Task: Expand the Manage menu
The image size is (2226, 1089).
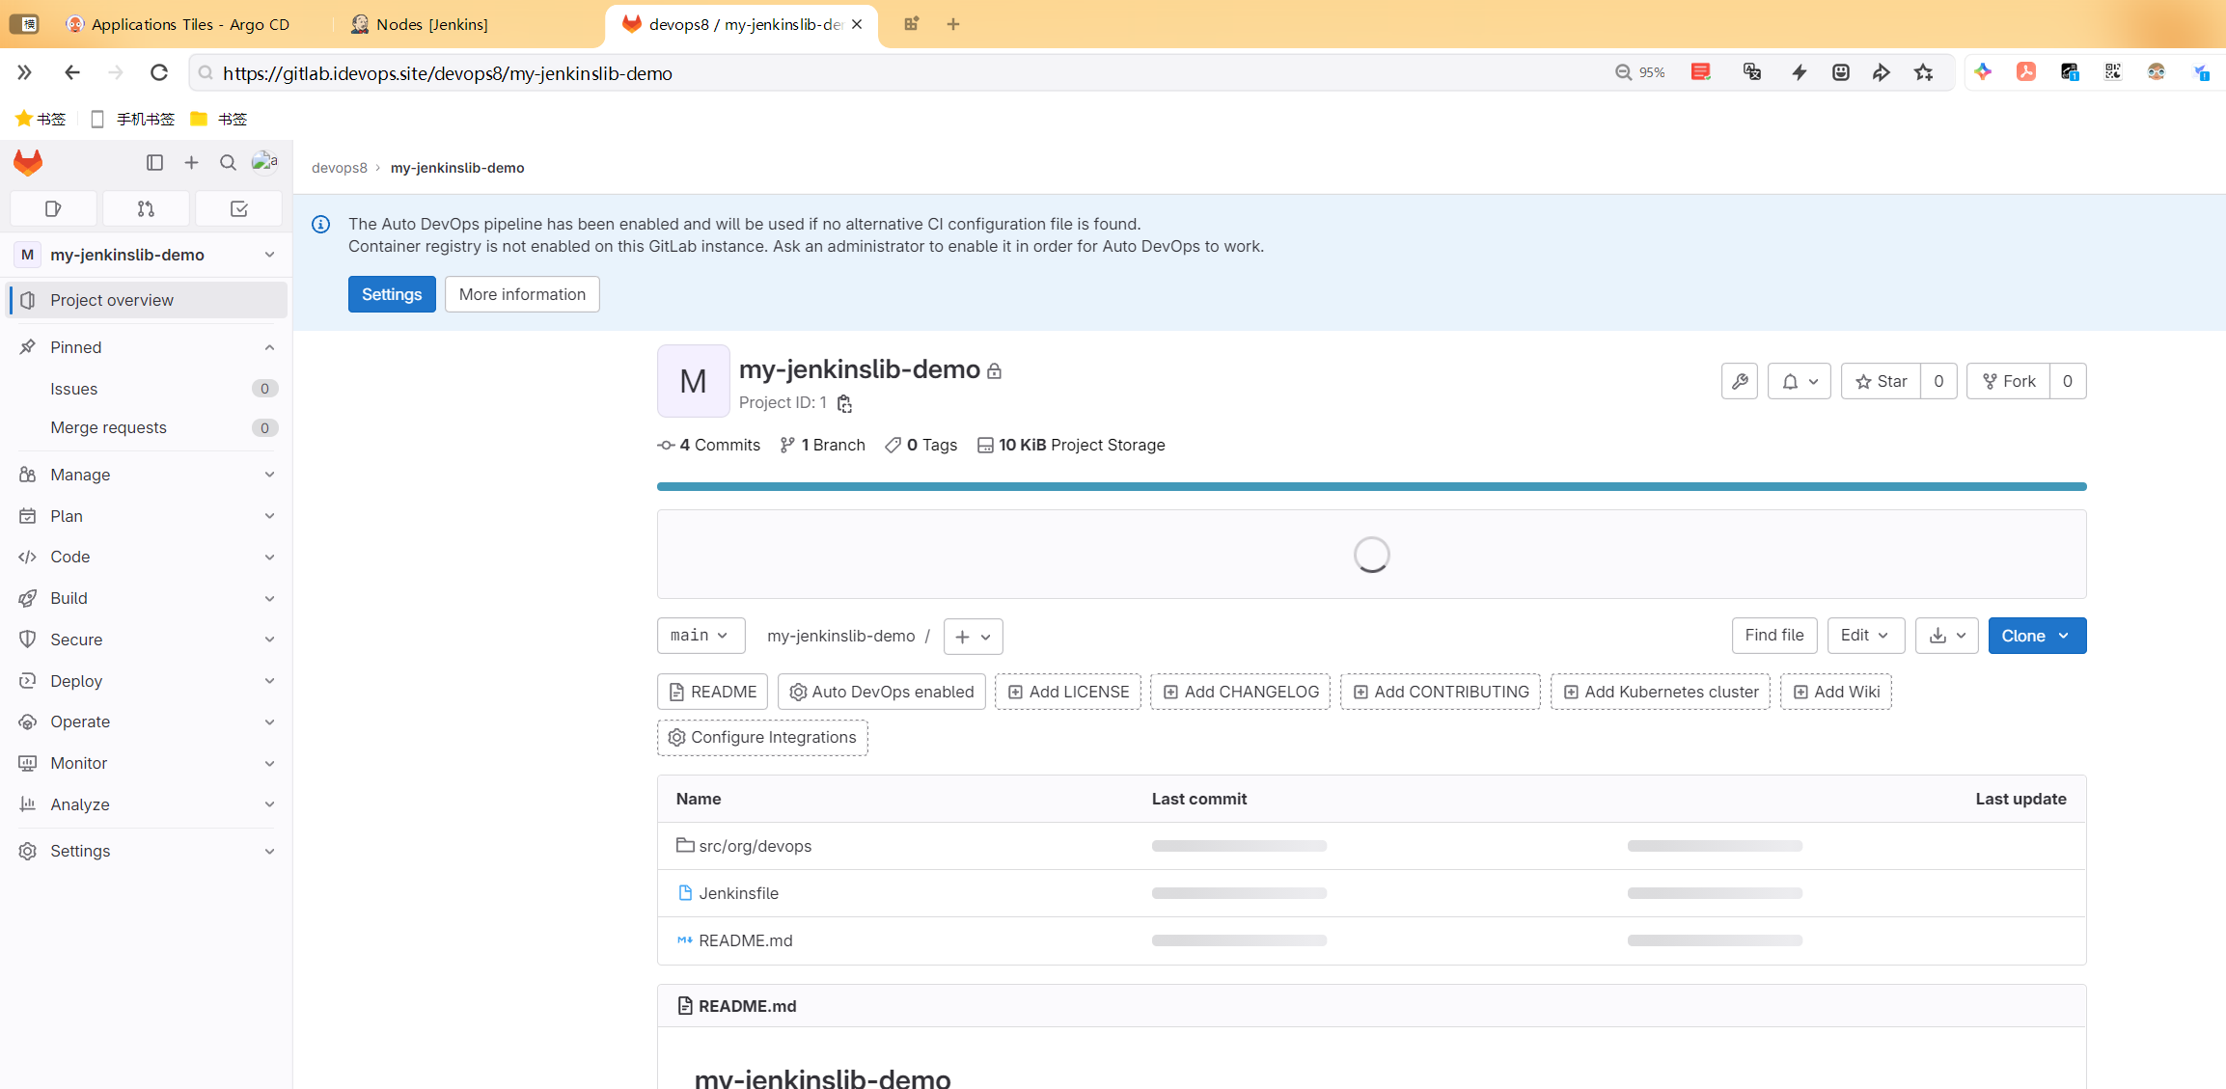Action: pos(147,475)
